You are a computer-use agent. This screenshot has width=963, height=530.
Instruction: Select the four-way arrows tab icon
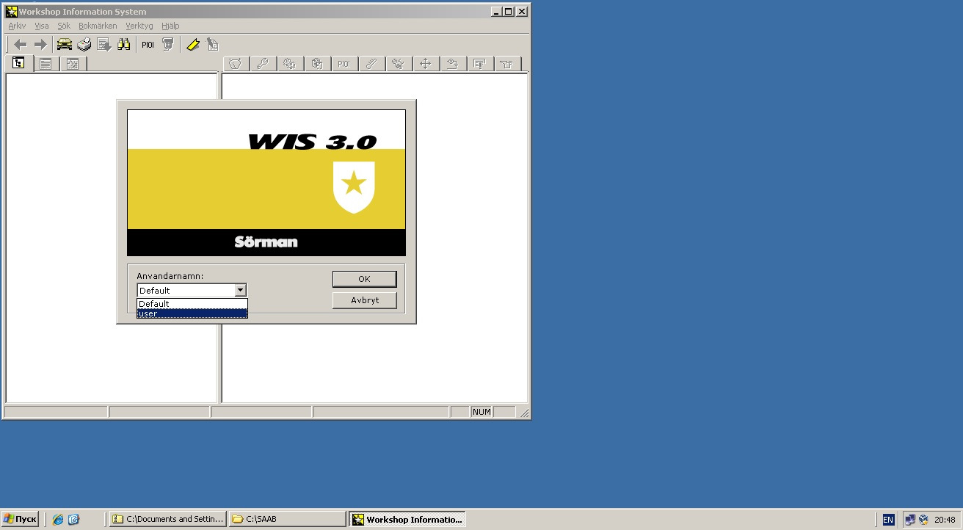(425, 64)
